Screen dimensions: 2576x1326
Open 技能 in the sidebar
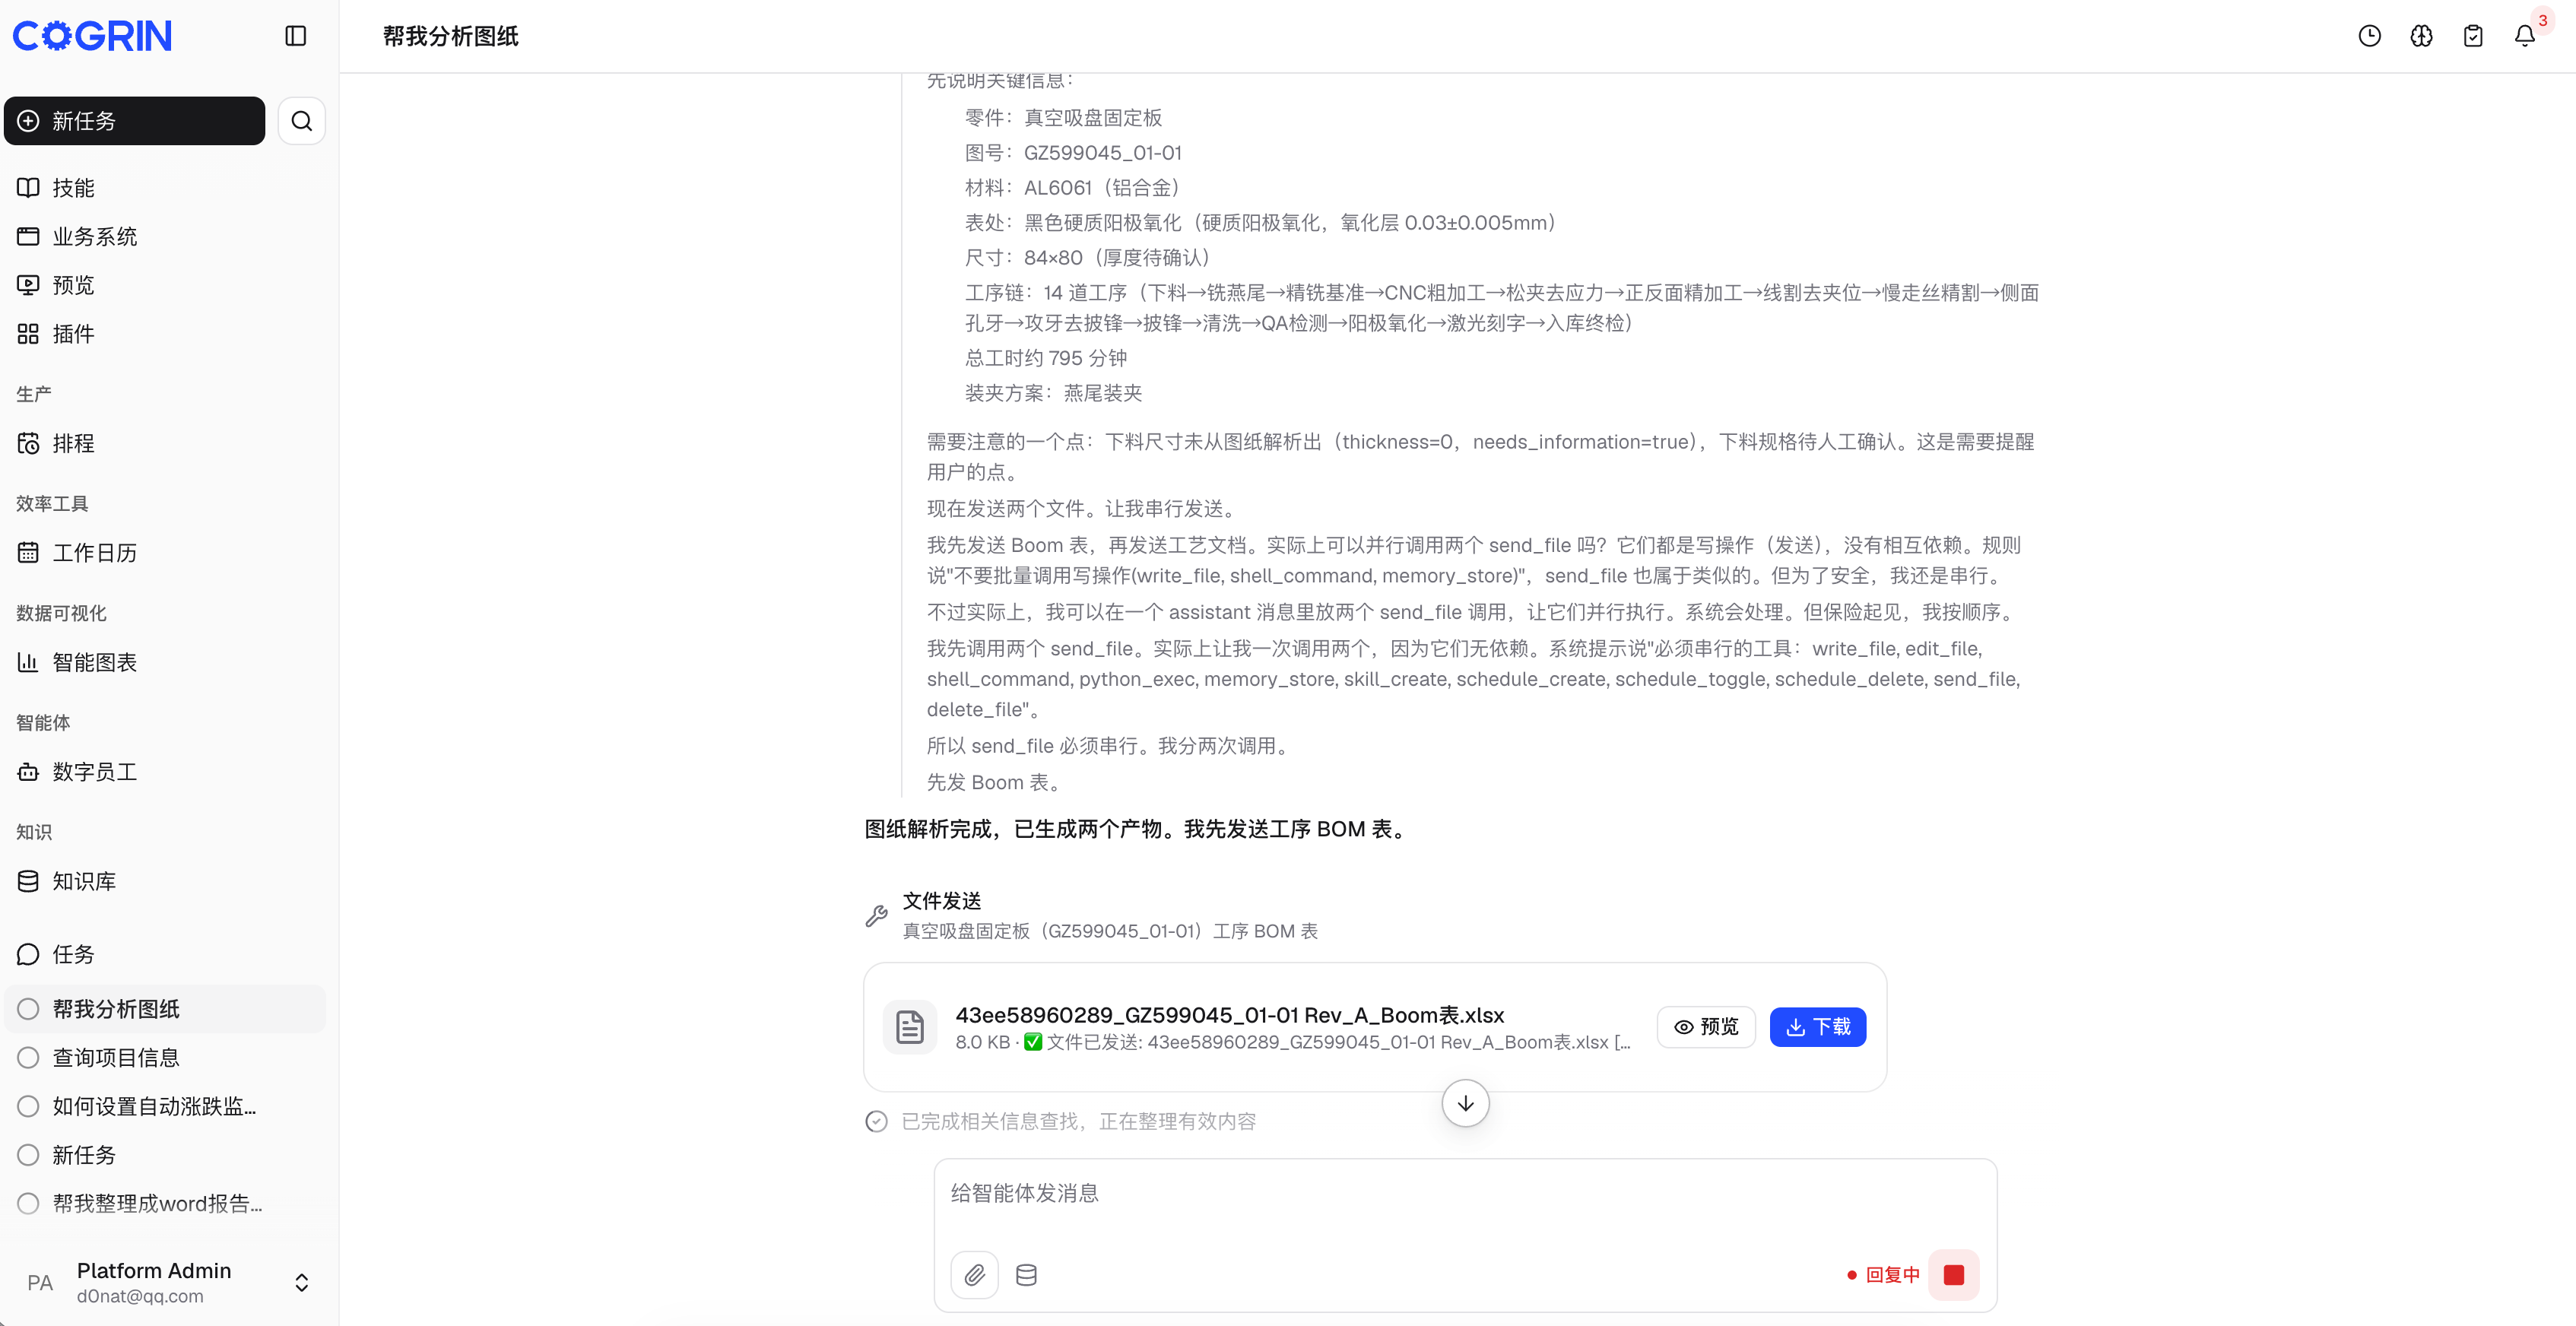pos(165,188)
